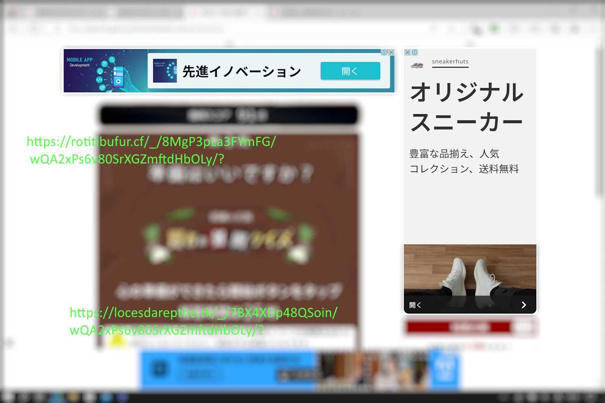Click the オリジナルスニーカー ad headline
Image resolution: width=605 pixels, height=403 pixels.
point(466,107)
